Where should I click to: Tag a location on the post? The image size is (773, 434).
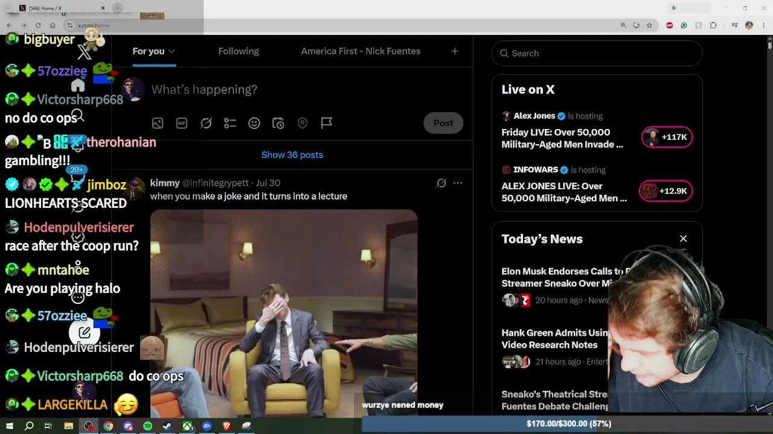(x=303, y=123)
